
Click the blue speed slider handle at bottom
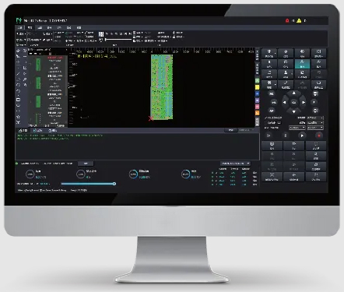coord(114,184)
